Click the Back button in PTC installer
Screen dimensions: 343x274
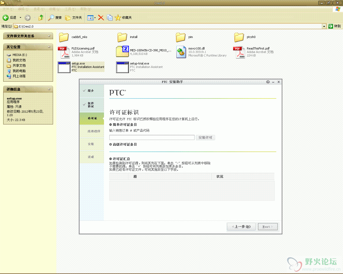(x=241, y=227)
